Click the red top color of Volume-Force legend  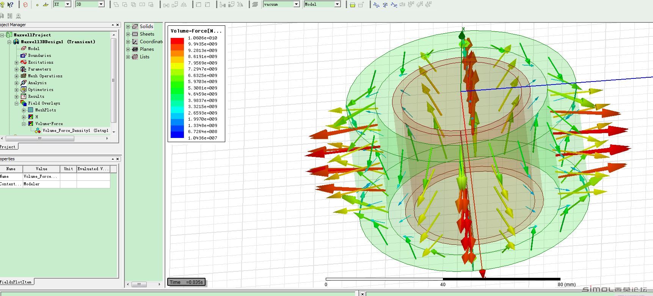coord(177,41)
